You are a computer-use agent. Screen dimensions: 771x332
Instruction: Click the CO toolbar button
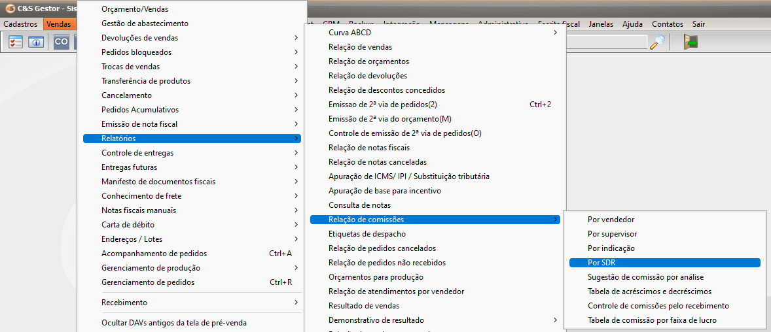62,42
